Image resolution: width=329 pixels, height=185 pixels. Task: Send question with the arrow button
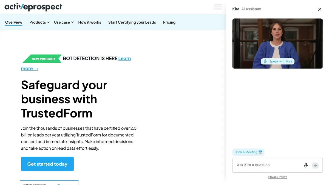(315, 165)
